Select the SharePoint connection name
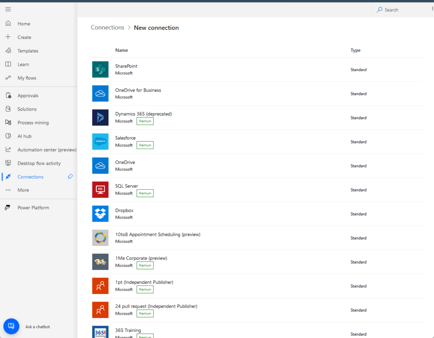 (126, 66)
